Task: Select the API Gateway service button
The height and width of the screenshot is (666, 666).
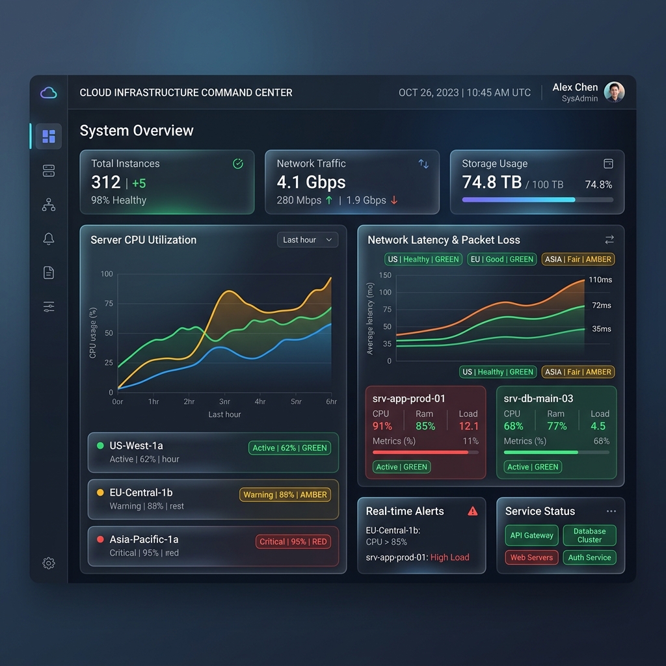Action: click(x=532, y=535)
